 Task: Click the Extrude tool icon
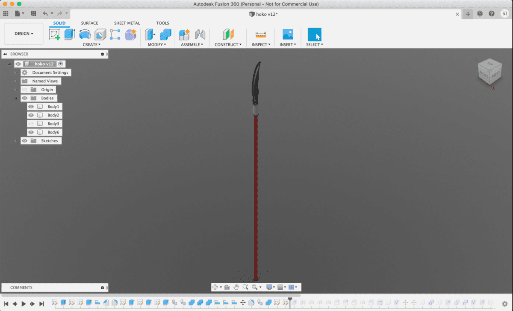pyautogui.click(x=70, y=35)
